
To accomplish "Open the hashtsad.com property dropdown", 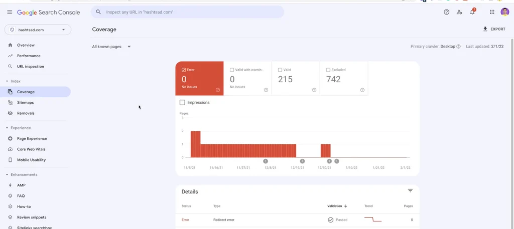I will coord(38,30).
